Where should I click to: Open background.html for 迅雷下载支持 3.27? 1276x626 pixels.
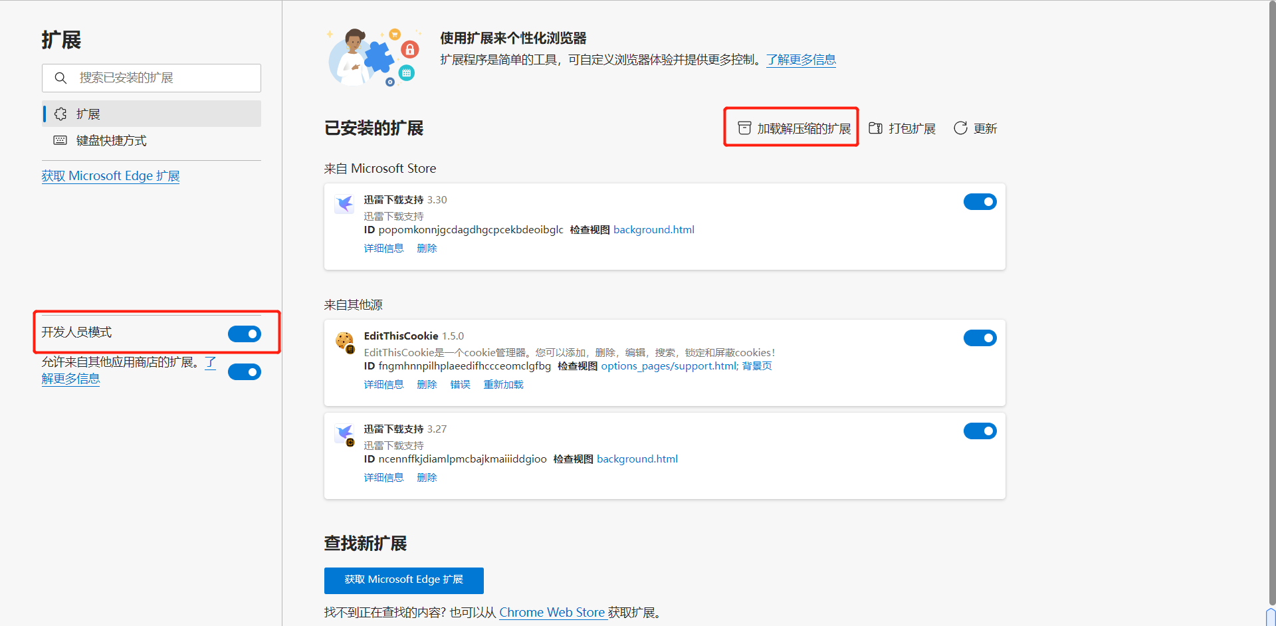click(x=637, y=459)
